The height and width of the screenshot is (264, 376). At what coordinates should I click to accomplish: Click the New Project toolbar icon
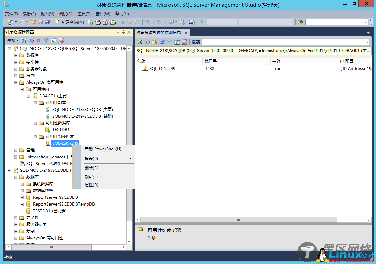point(10,22)
